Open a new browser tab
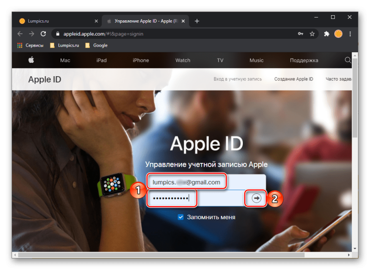 [x=197, y=21]
